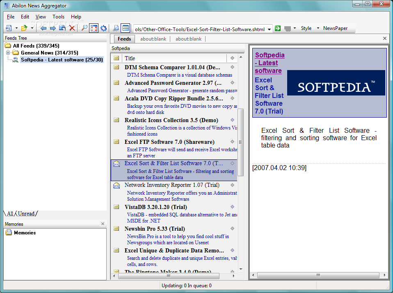Close the current browser tab with X
The width and height of the screenshot is (393, 293).
pyautogui.click(x=385, y=39)
